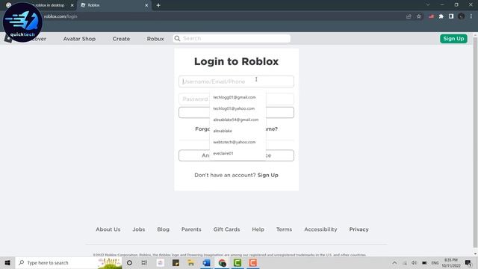The width and height of the screenshot is (478, 269).
Task: Open Privacy footer link
Action: (x=358, y=229)
